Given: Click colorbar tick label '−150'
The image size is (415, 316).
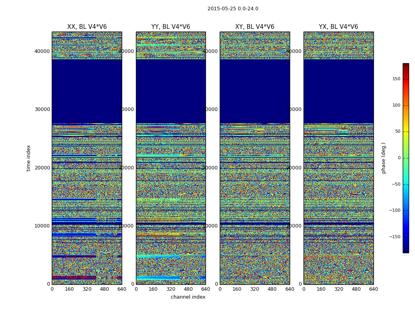Looking at the screenshot, I should pos(394,237).
